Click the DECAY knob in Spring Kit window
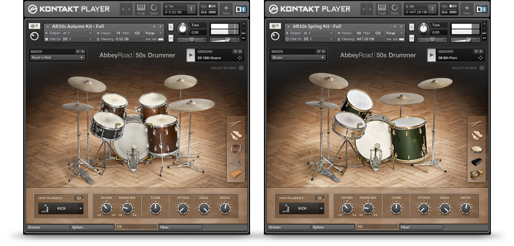 [x=465, y=209]
